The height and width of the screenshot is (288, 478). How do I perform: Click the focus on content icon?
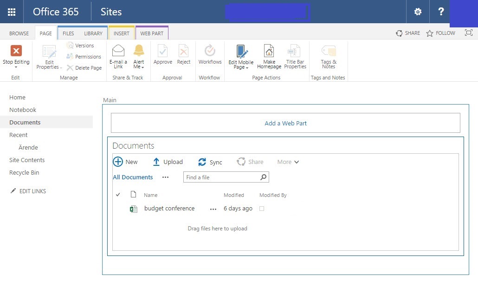(469, 33)
